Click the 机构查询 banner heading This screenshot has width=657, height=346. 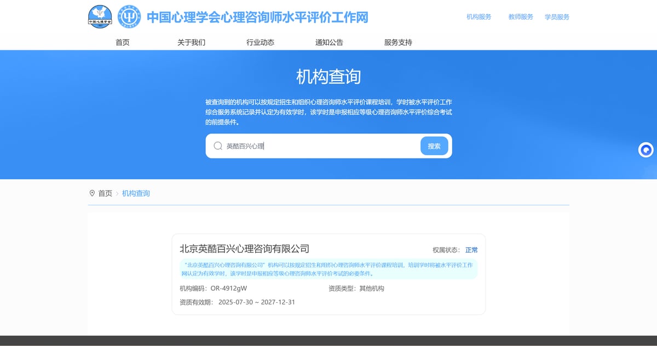pos(328,77)
